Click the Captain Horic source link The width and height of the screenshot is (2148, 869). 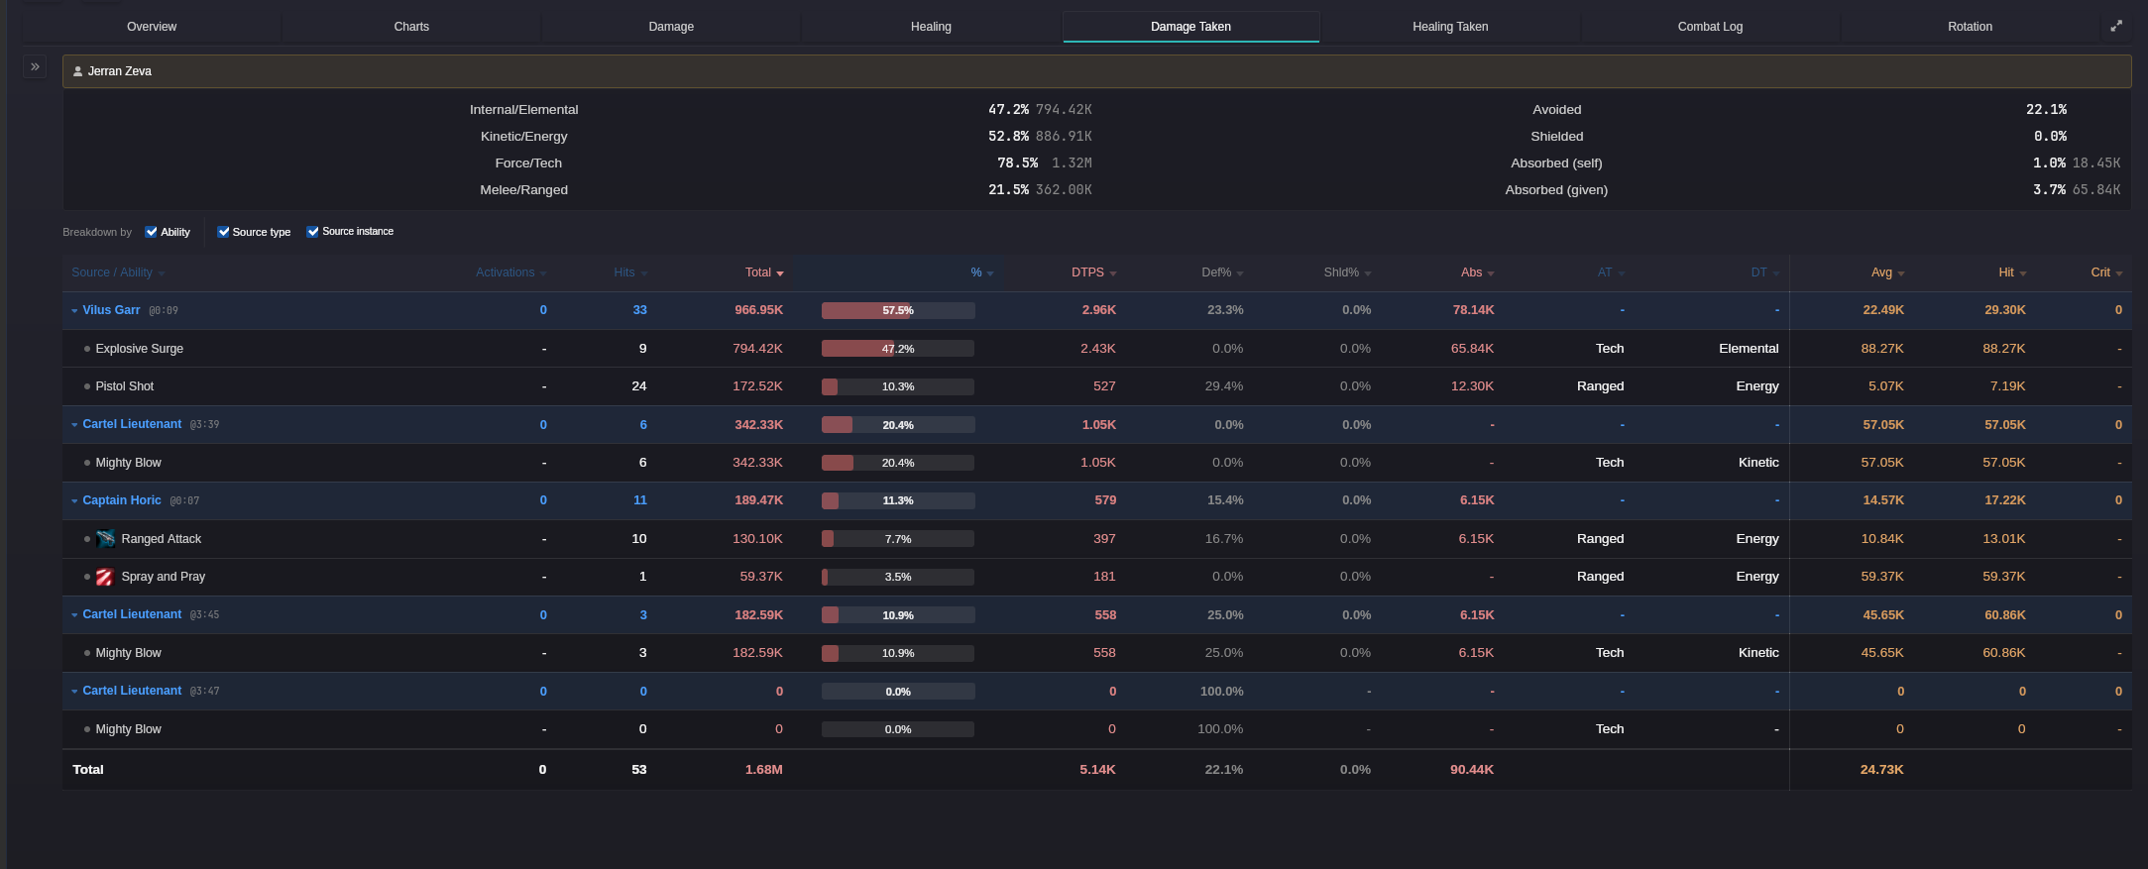[121, 500]
